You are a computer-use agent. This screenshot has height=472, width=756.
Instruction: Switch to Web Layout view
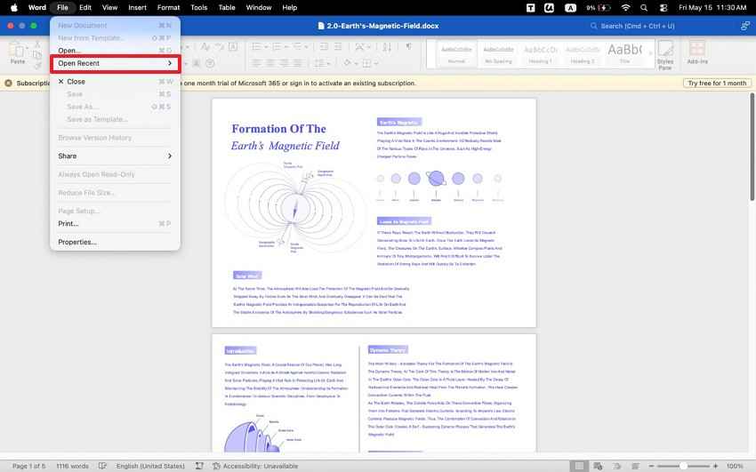pos(599,466)
